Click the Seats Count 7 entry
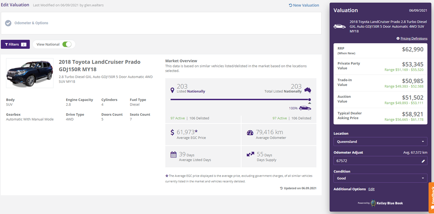This screenshot has width=434, height=214. [140, 117]
